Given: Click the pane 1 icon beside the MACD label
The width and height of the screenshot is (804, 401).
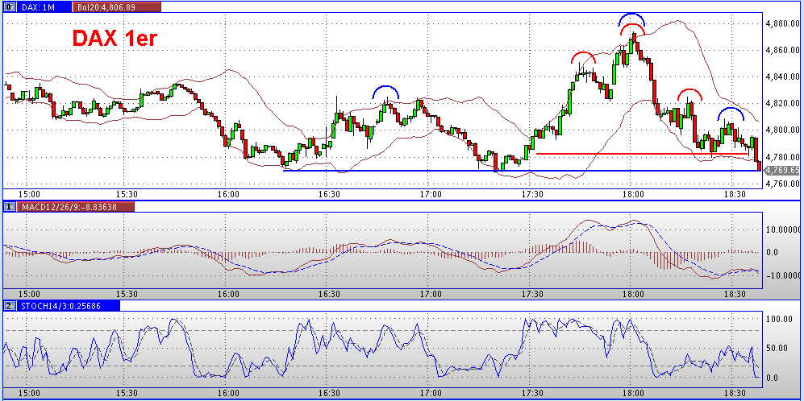Looking at the screenshot, I should click(10, 207).
